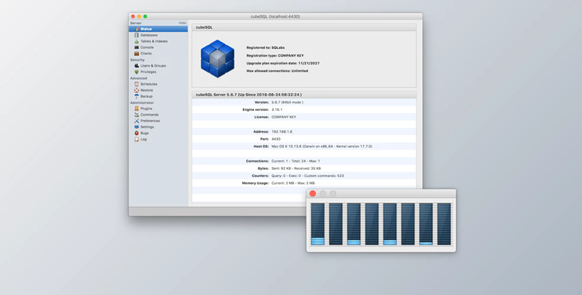Screen dimensions: 582x295
Task: Click Connections value 'Current: 1 - Total: 24 - Max: 1'
Action: coord(296,161)
